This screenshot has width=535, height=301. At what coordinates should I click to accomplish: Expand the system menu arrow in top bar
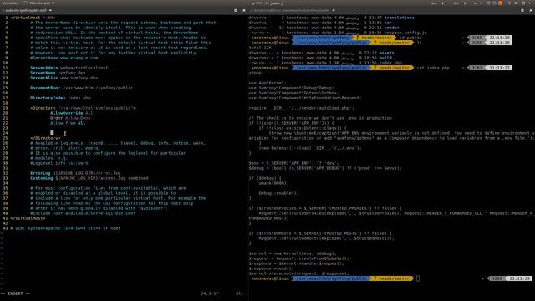tap(529, 3)
